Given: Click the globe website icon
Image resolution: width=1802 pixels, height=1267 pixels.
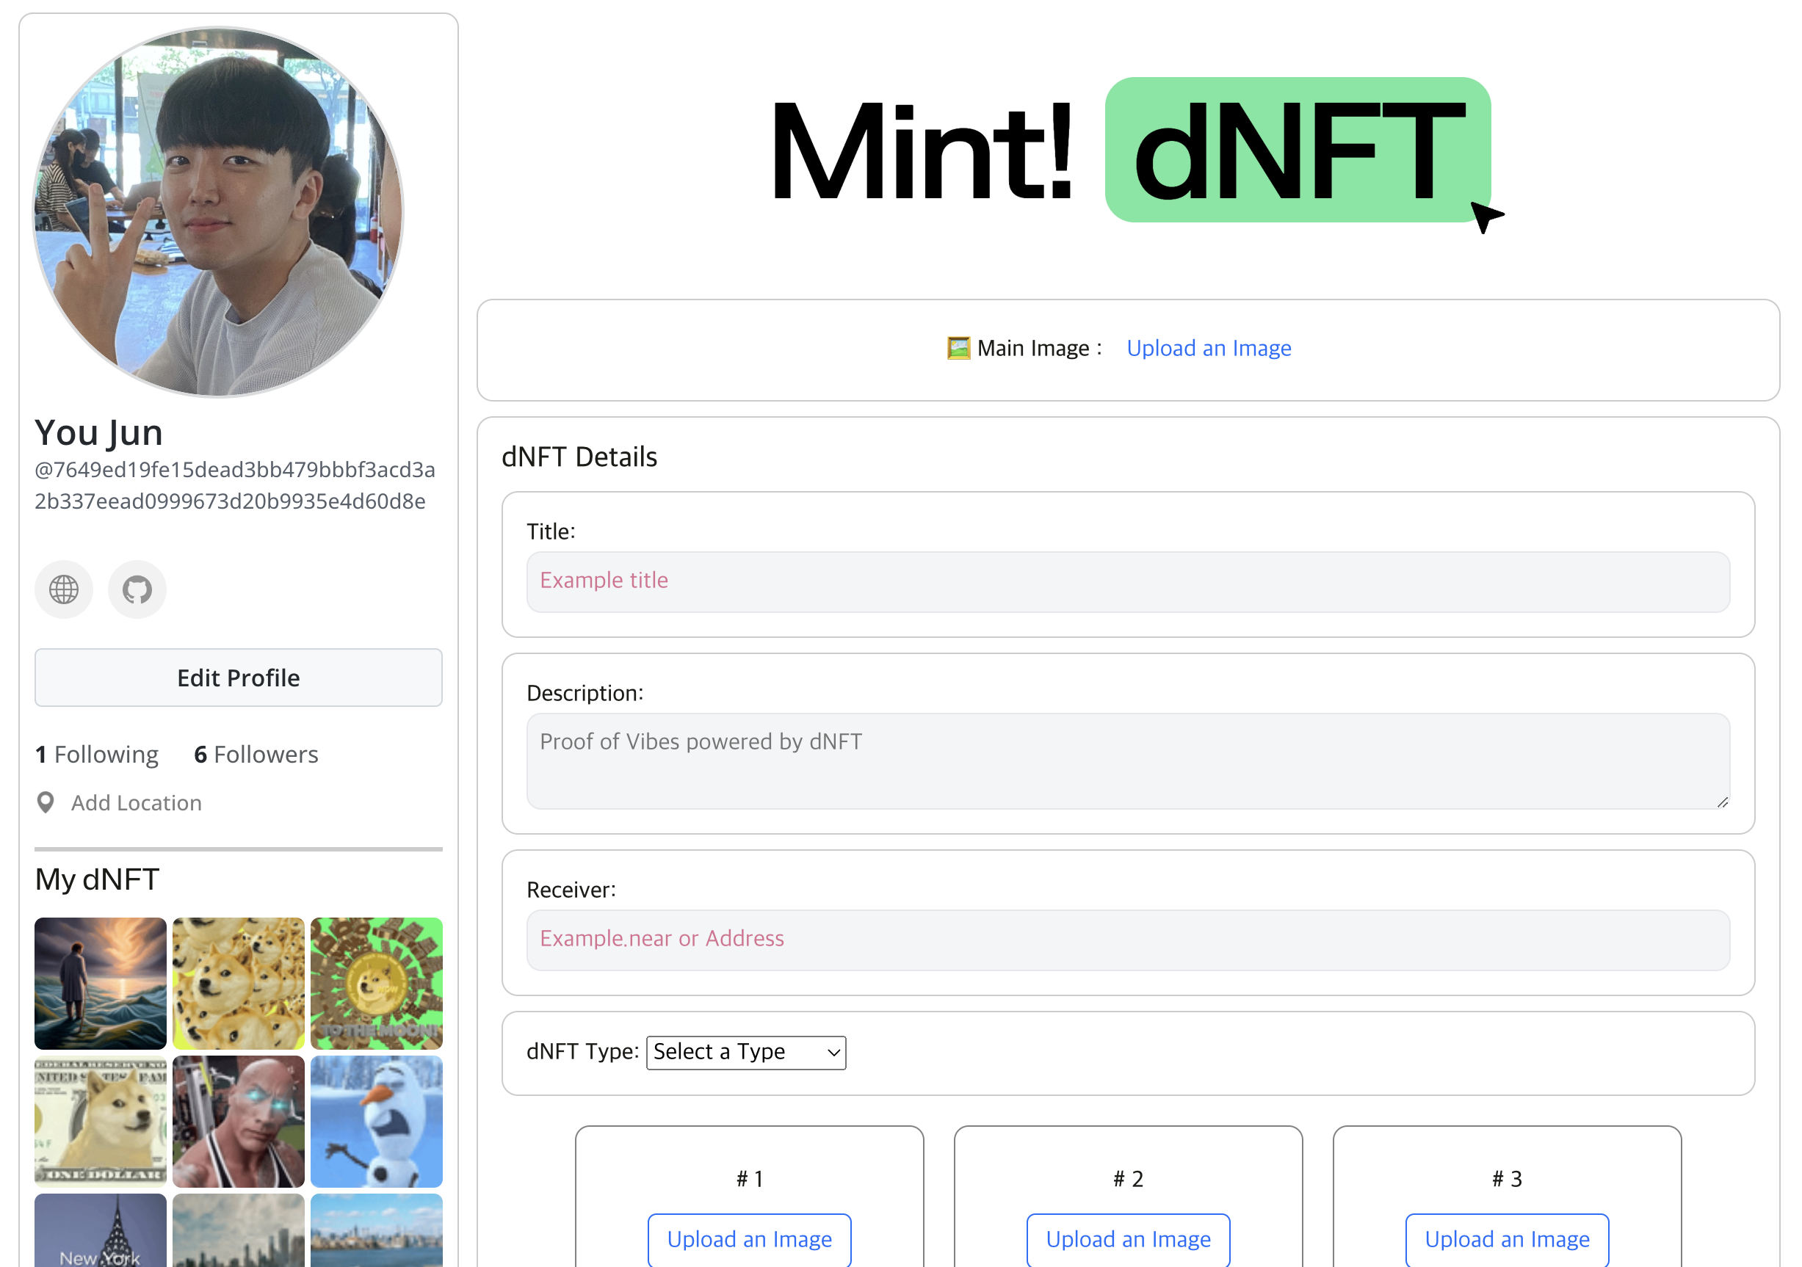Looking at the screenshot, I should tap(64, 589).
